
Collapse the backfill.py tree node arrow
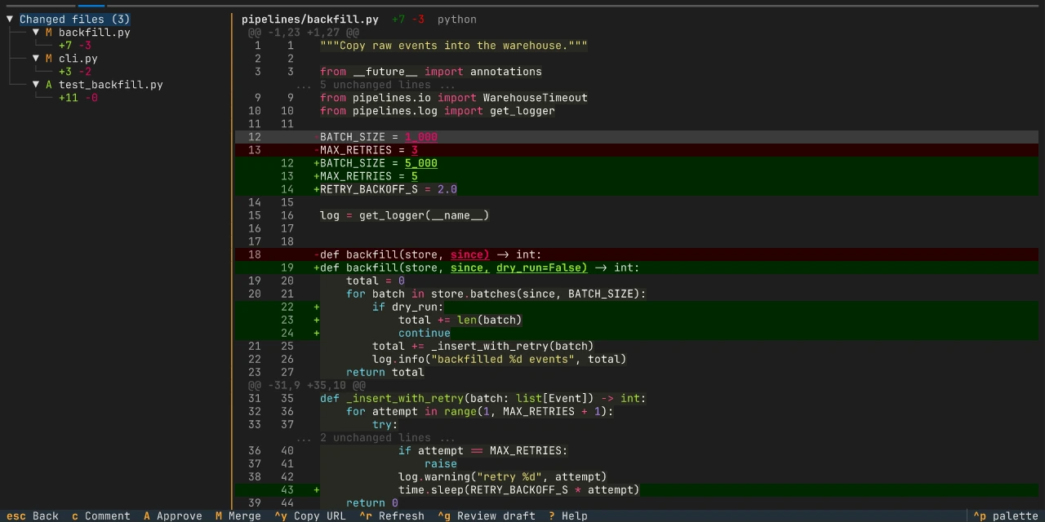[x=36, y=33]
